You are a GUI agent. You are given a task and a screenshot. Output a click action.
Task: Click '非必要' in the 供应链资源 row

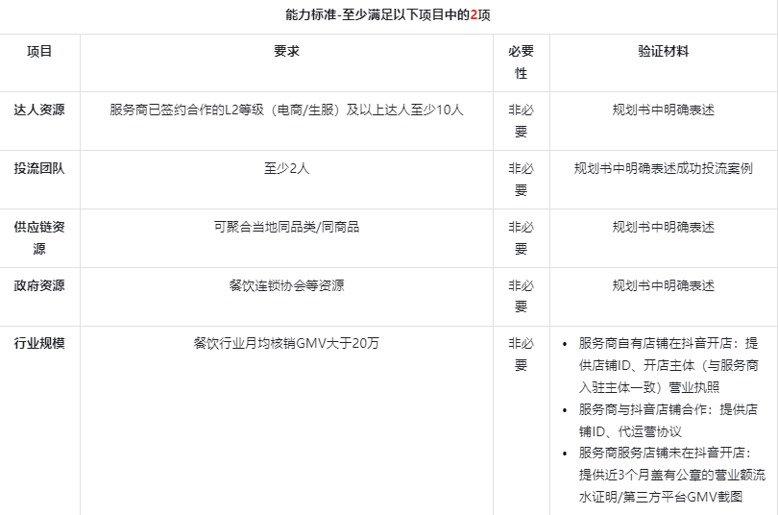point(521,237)
